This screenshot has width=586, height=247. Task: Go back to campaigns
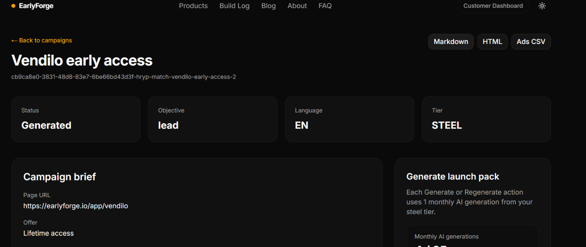click(x=42, y=40)
